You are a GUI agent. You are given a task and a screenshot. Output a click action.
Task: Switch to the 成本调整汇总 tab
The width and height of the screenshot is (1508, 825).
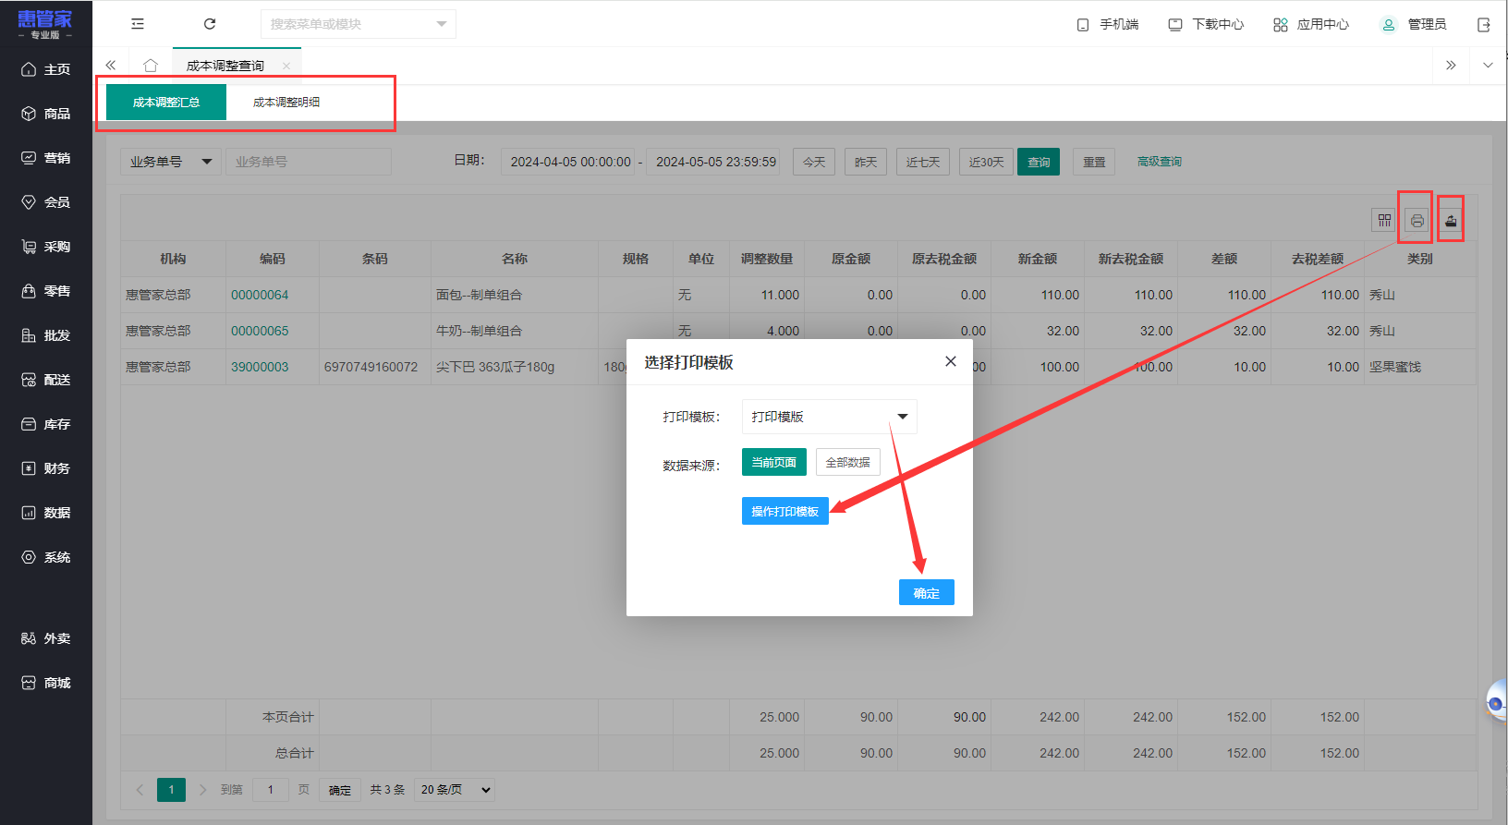166,103
